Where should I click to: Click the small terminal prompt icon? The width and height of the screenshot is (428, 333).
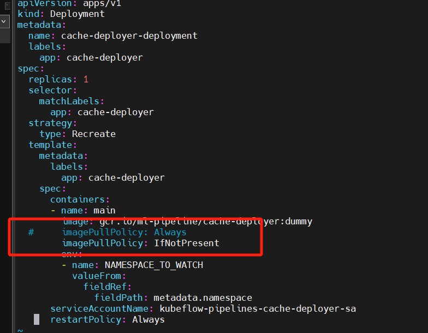(x=7, y=5)
